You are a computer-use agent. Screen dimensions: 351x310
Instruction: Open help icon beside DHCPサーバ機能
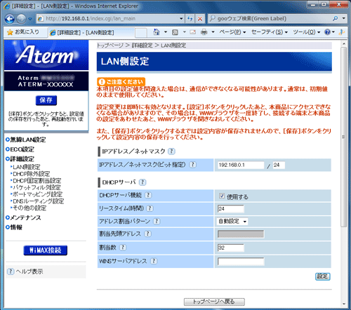tap(148, 195)
